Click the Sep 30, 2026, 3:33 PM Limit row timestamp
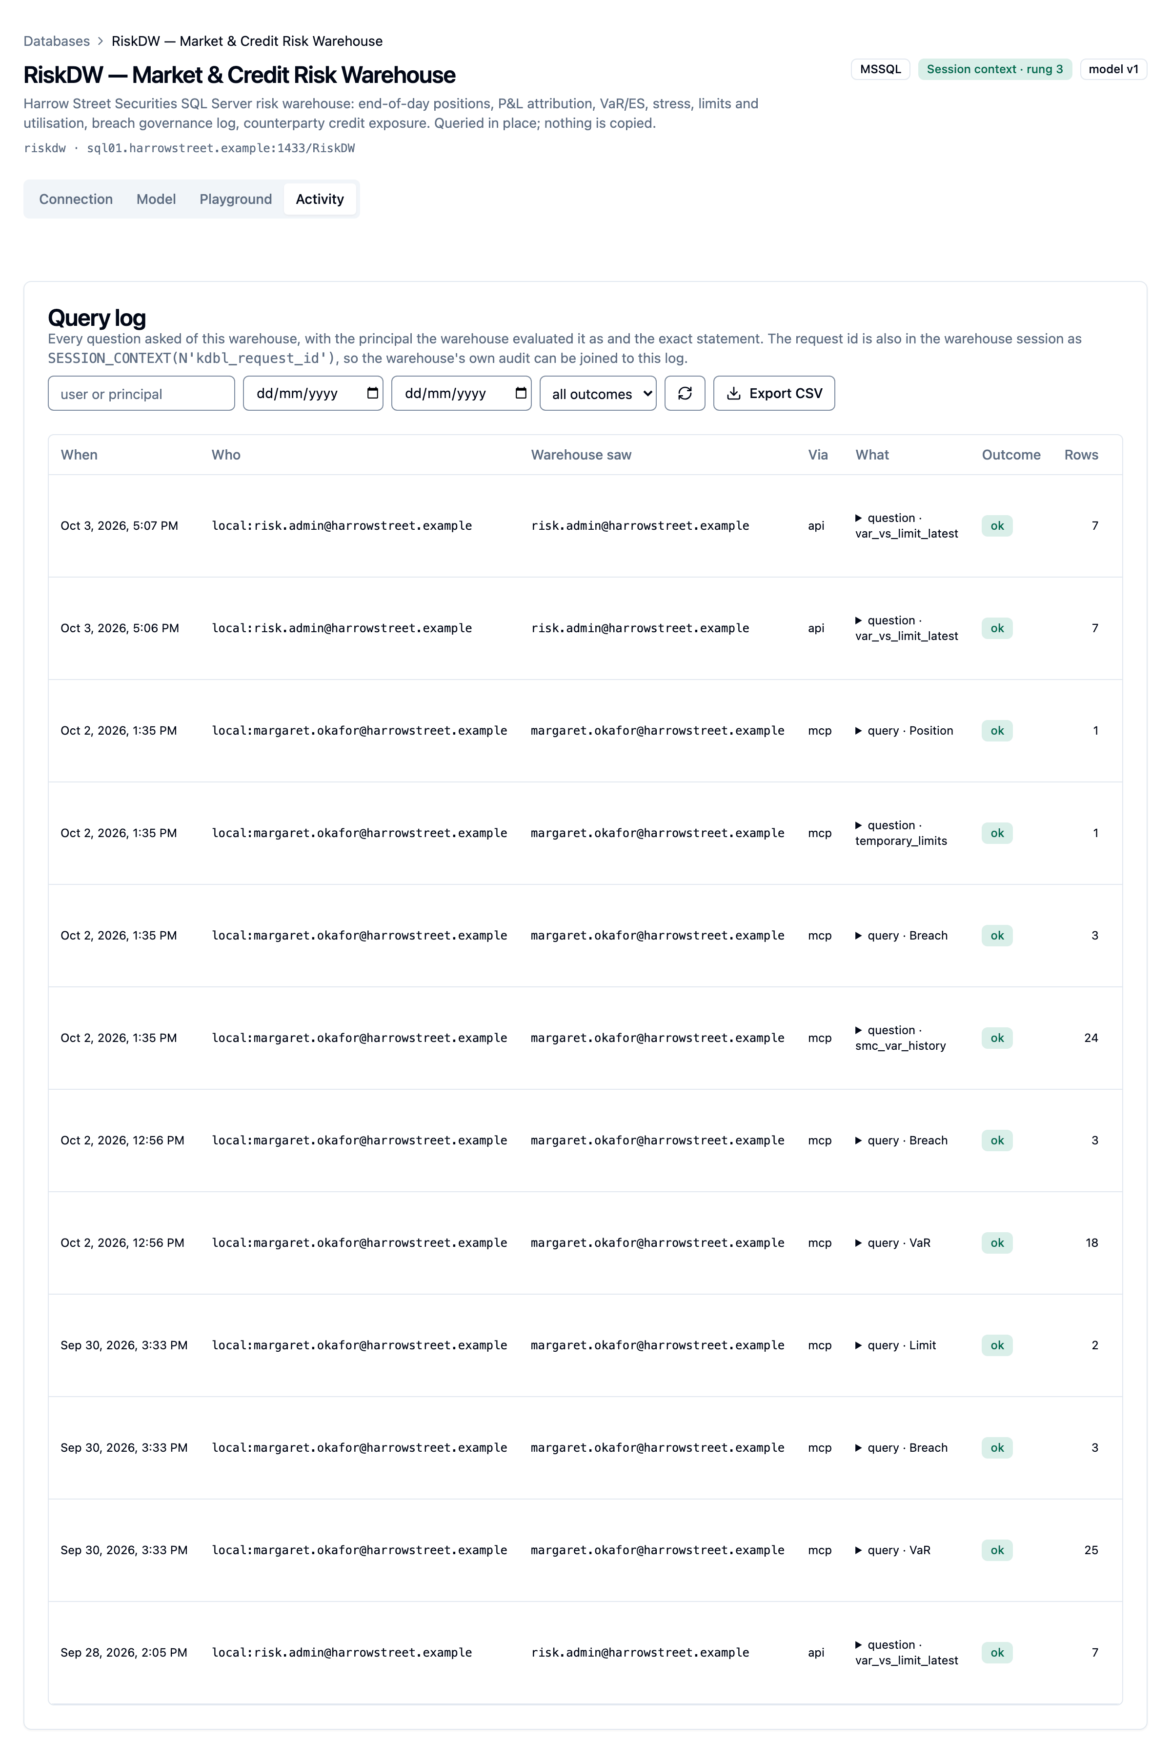 click(x=124, y=1345)
